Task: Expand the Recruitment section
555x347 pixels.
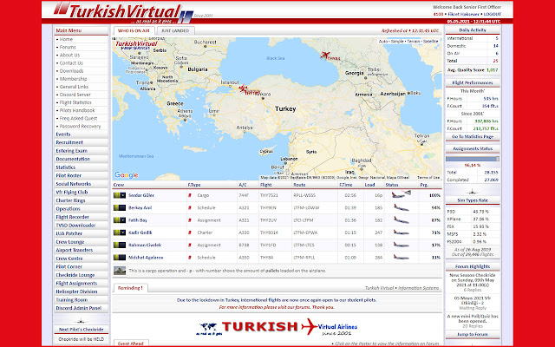Action: pyautogui.click(x=81, y=142)
